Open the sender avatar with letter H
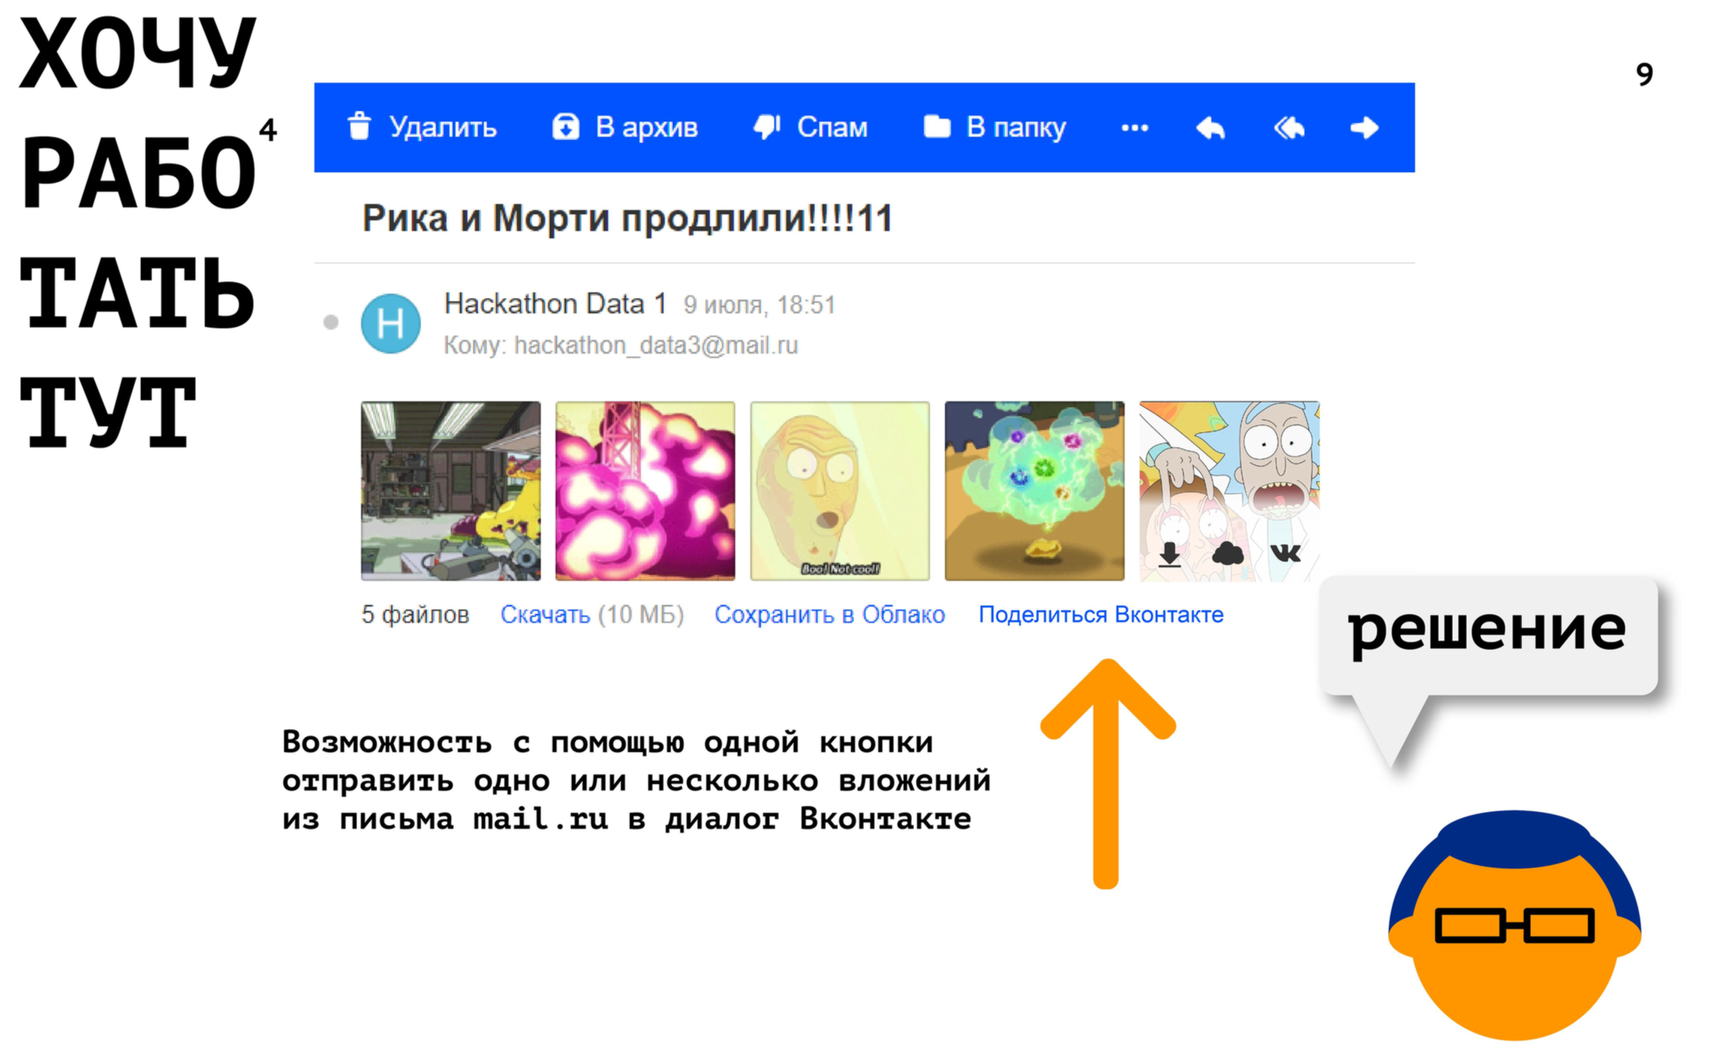The width and height of the screenshot is (1720, 1061). [391, 324]
